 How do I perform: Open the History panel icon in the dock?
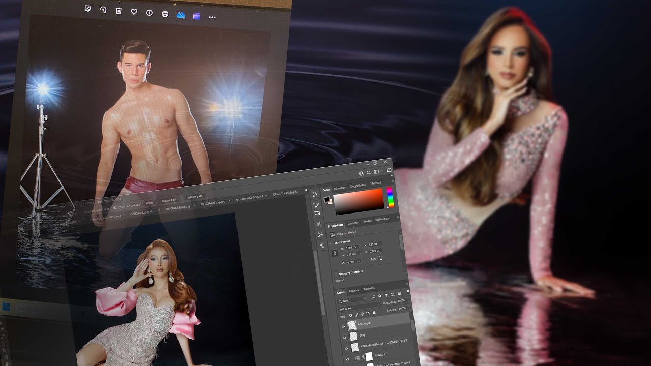point(315,194)
